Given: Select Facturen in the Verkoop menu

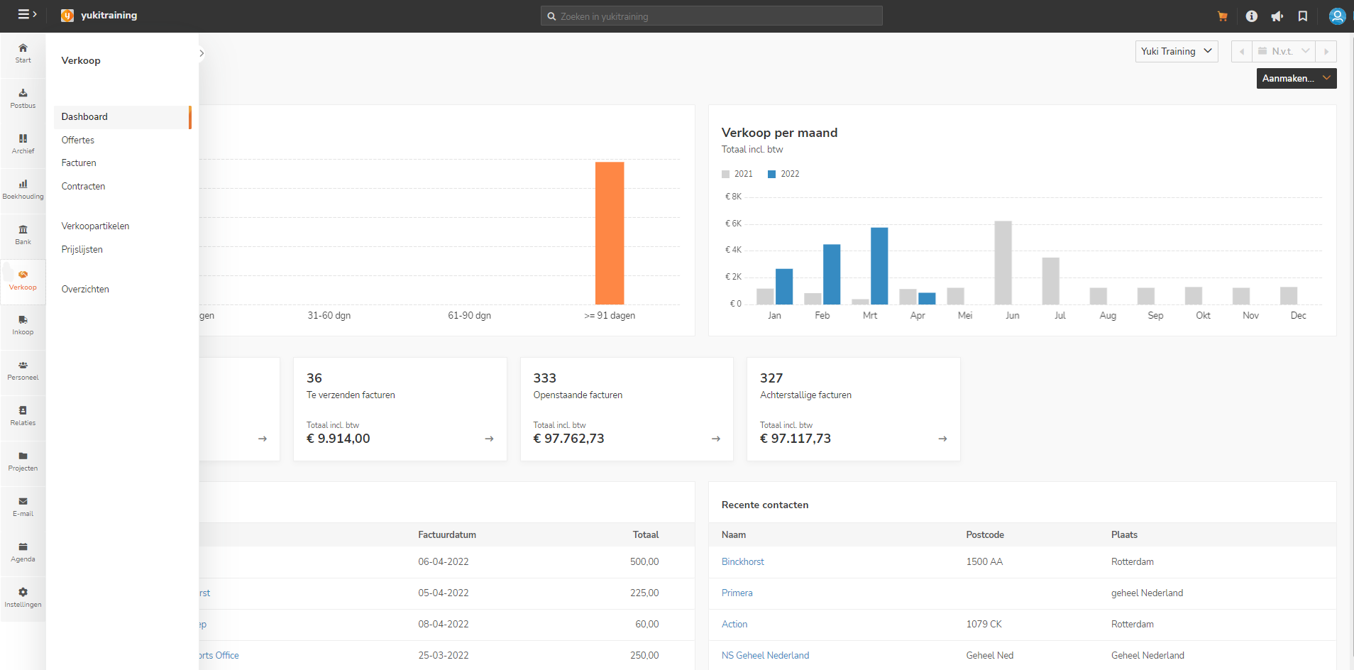Looking at the screenshot, I should point(79,163).
